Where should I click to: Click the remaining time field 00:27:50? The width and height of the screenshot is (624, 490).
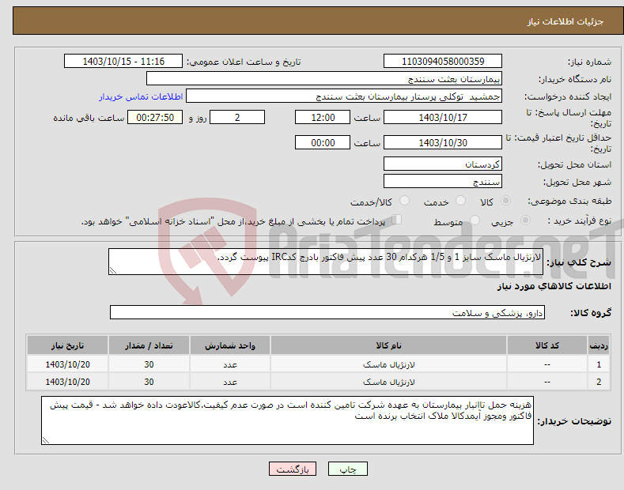pyautogui.click(x=155, y=117)
